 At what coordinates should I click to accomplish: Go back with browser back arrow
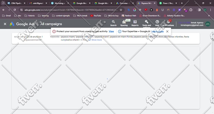coord(3,10)
